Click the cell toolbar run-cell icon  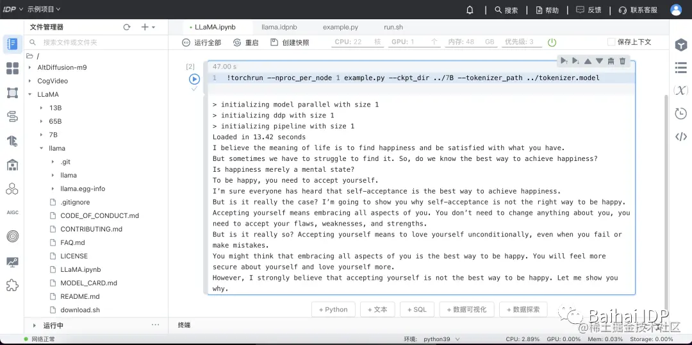pos(564,61)
